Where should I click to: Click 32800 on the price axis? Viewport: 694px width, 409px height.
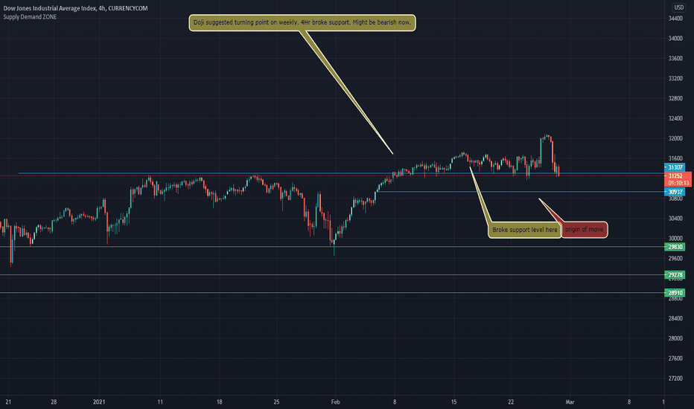tap(675, 98)
